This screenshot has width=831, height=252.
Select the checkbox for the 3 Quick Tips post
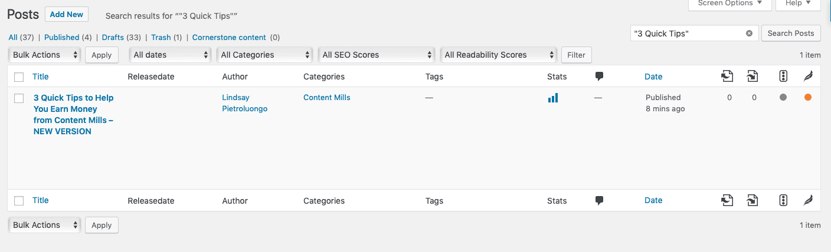(x=19, y=98)
